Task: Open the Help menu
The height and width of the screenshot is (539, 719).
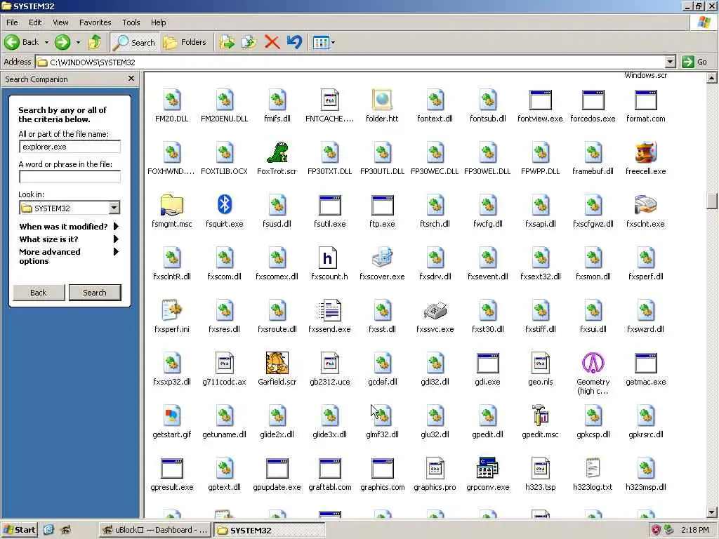Action: pyautogui.click(x=158, y=22)
